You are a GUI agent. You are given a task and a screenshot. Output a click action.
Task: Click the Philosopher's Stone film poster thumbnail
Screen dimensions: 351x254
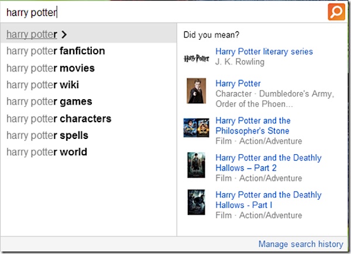197,128
